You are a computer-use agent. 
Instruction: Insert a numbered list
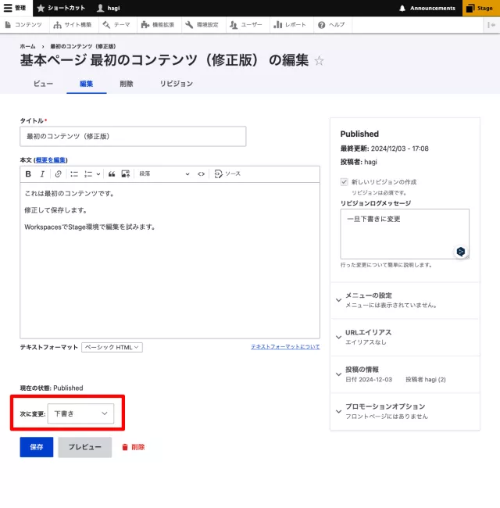(88, 174)
